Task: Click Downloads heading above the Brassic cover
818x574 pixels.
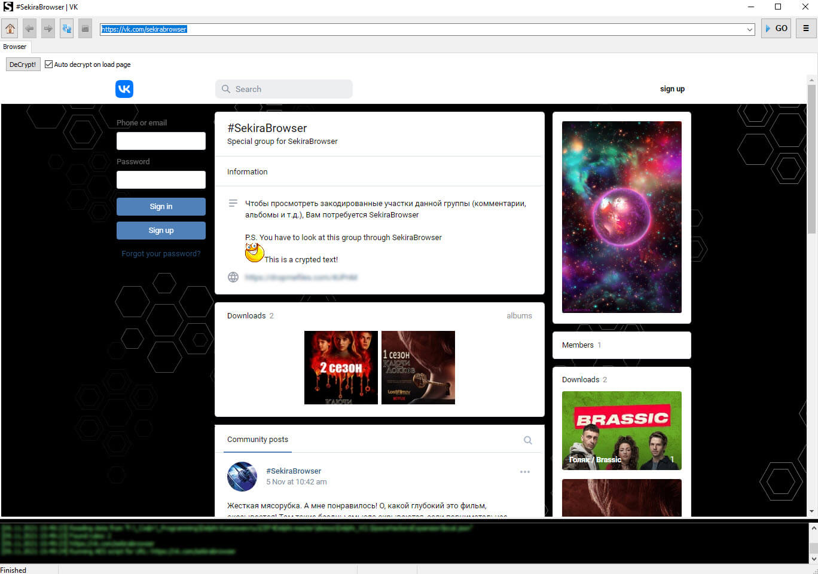Action: tap(581, 380)
